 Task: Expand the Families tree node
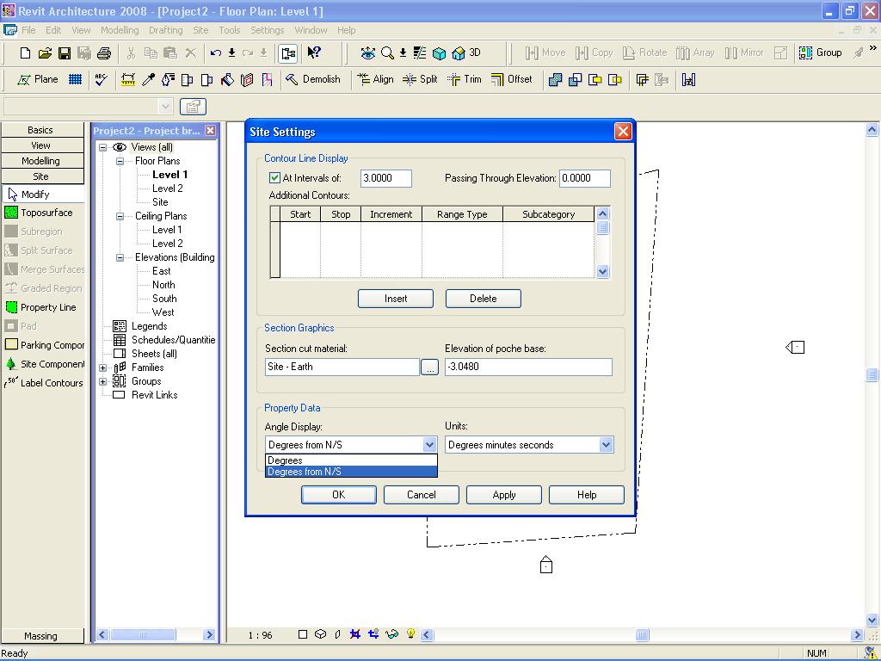click(103, 368)
